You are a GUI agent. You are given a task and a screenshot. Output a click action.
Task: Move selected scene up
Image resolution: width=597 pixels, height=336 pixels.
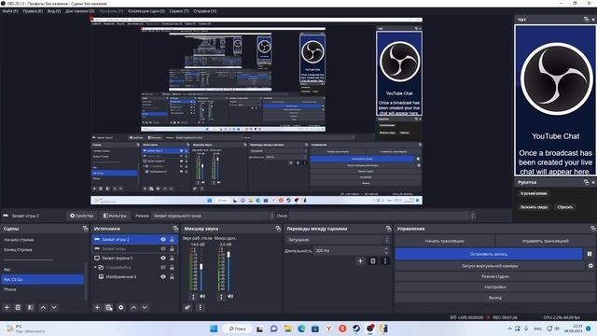click(x=43, y=307)
